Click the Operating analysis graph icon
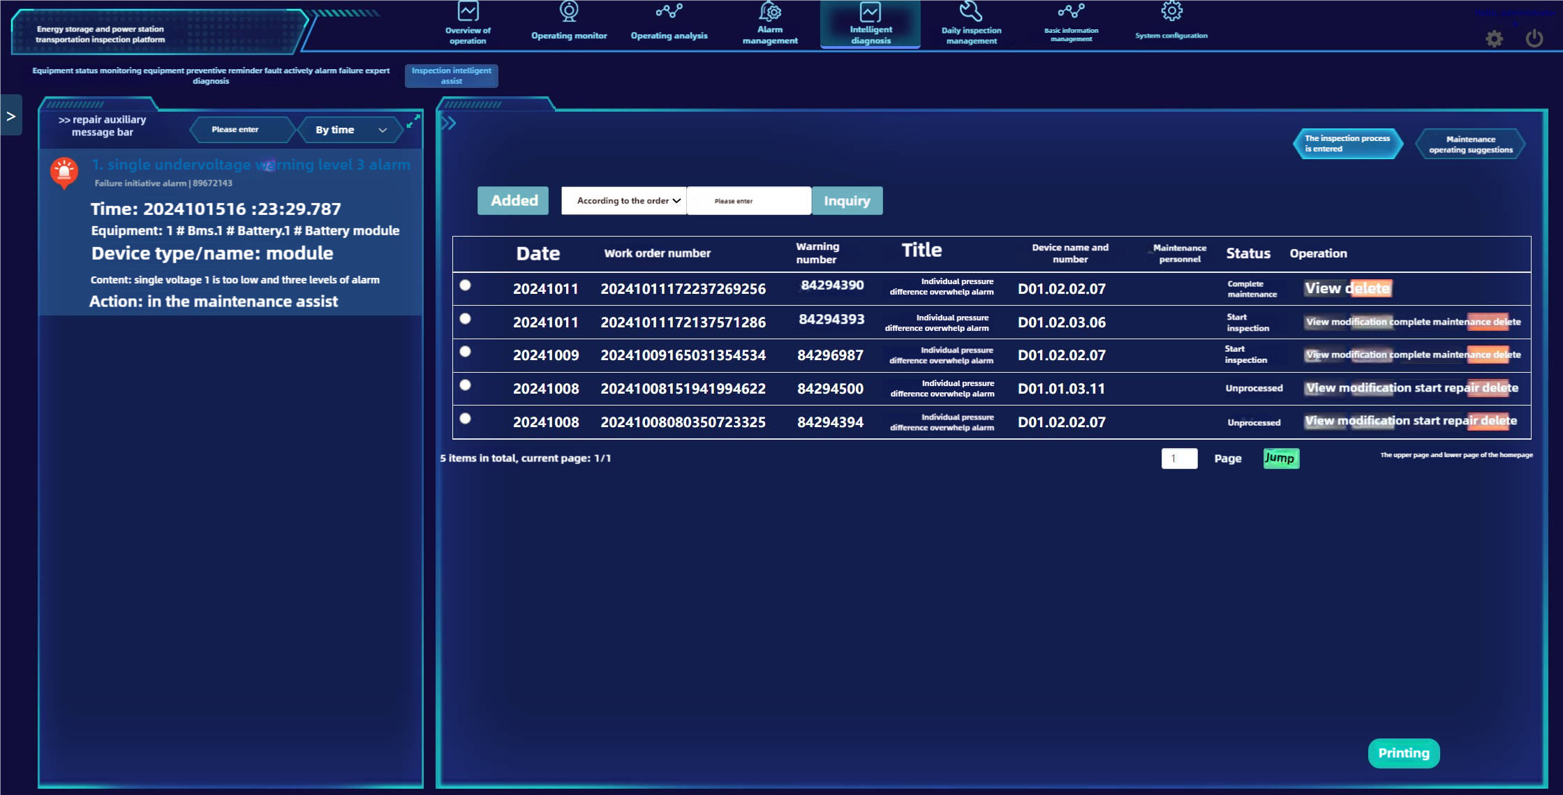 coord(669,11)
